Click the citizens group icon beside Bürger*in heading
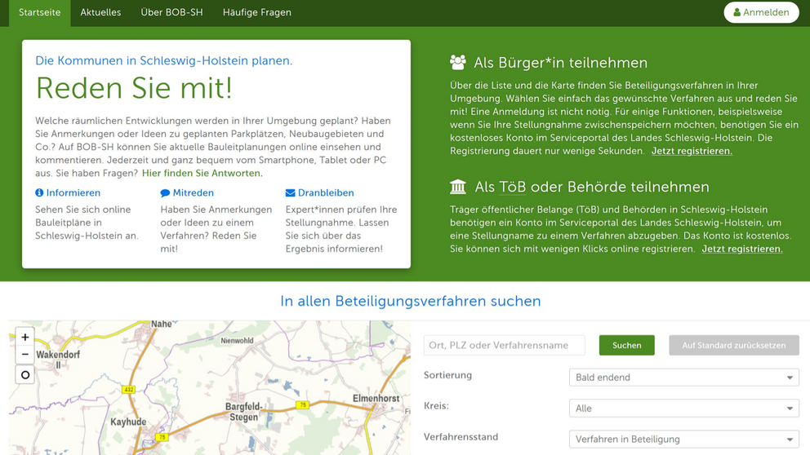Screen dimensions: 810x455 point(458,63)
